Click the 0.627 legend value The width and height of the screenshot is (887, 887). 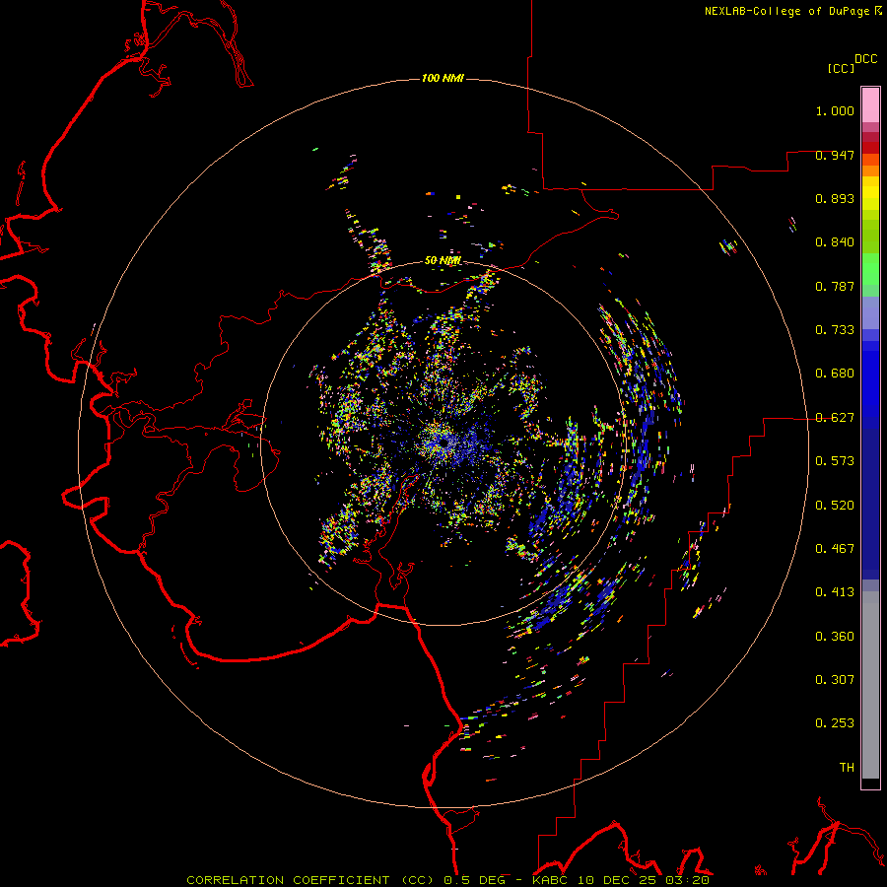tap(835, 418)
